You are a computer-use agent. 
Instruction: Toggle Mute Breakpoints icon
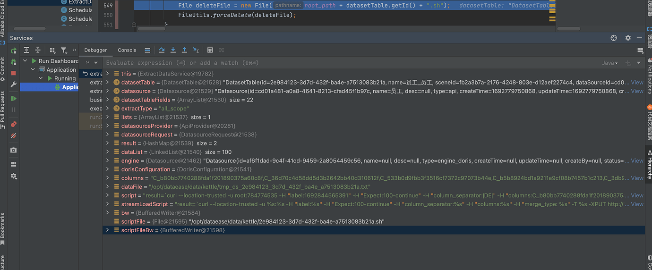tap(14, 135)
